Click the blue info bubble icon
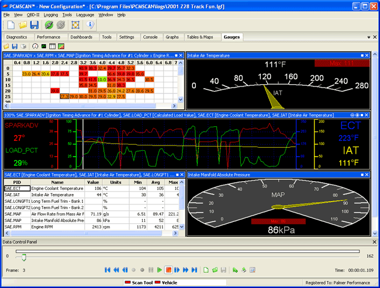The image size is (380, 288). (89, 25)
